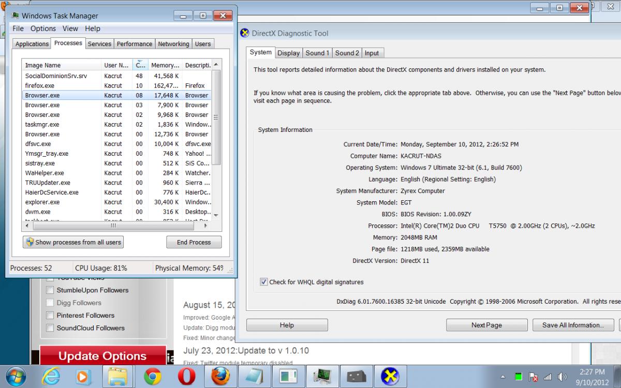The image size is (621, 388).
Task: Select SocialDominionSrv.srv process row
Action: (116, 76)
